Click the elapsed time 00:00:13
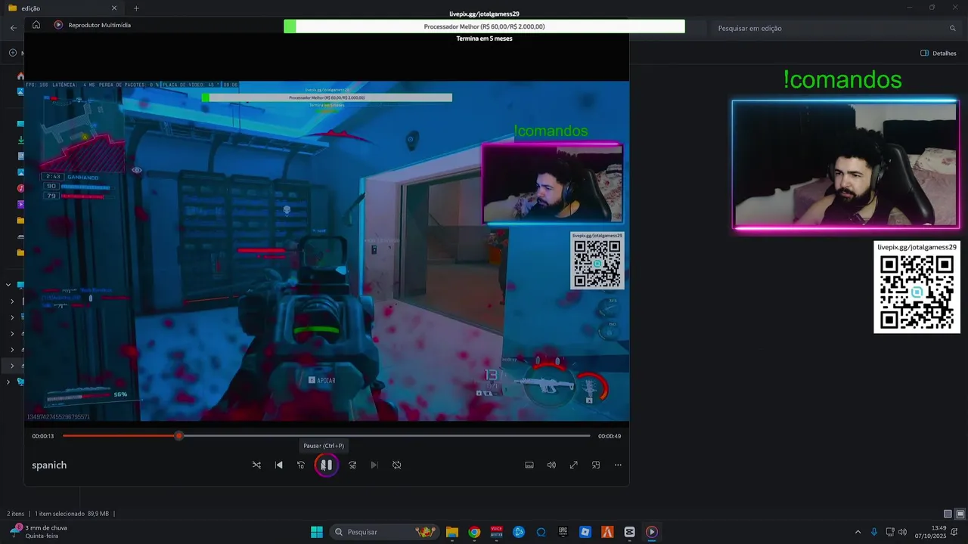Image resolution: width=968 pixels, height=544 pixels. click(42, 436)
